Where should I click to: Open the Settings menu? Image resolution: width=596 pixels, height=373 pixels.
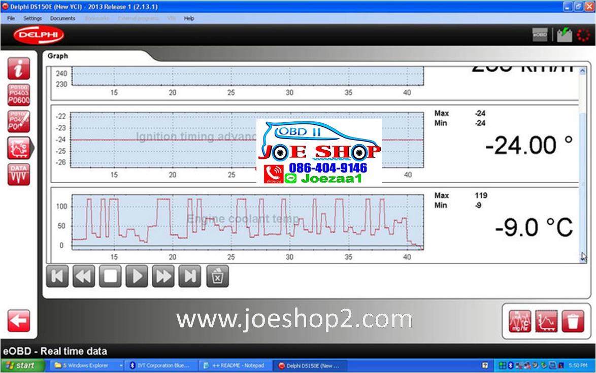click(x=32, y=18)
